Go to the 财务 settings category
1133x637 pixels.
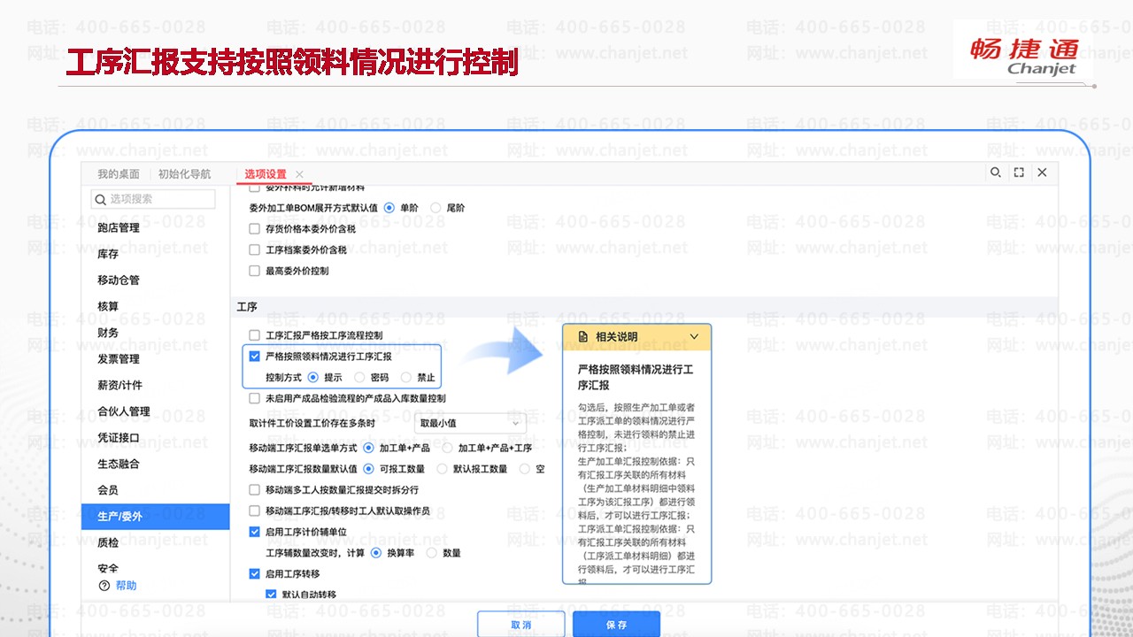tap(108, 333)
